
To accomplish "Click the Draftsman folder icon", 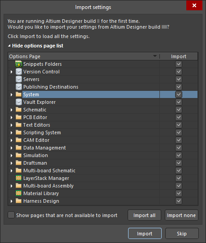I will (19, 163).
